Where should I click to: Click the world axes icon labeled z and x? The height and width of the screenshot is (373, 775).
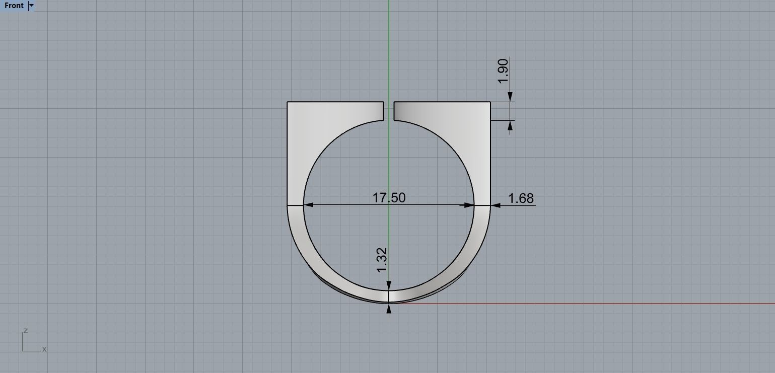point(34,340)
